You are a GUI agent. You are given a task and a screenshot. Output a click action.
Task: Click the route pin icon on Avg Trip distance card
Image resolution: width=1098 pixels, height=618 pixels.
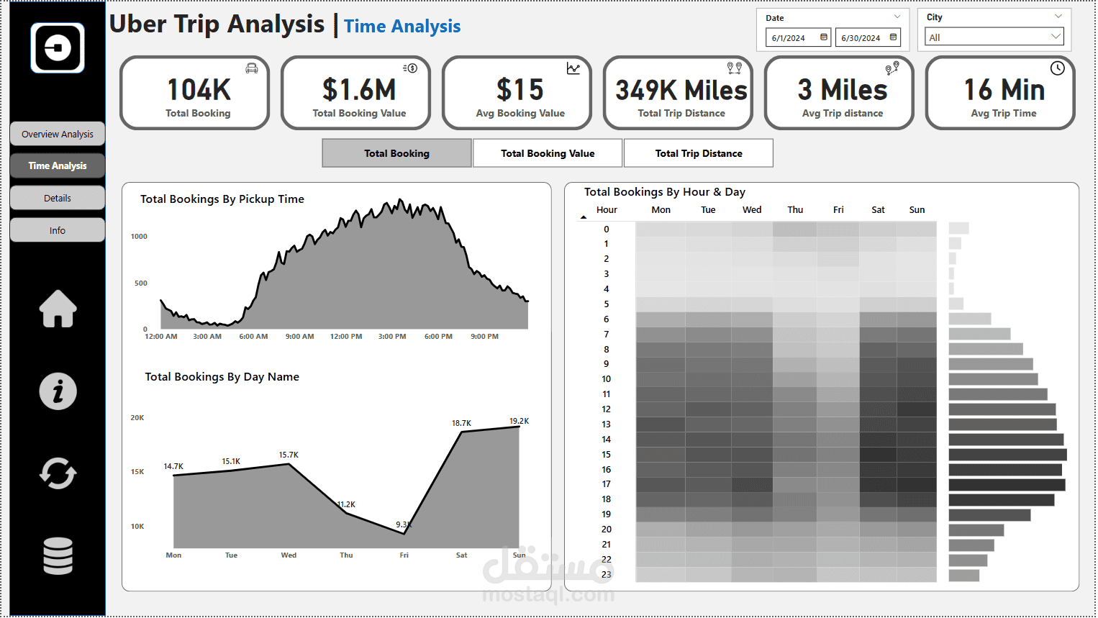(892, 68)
